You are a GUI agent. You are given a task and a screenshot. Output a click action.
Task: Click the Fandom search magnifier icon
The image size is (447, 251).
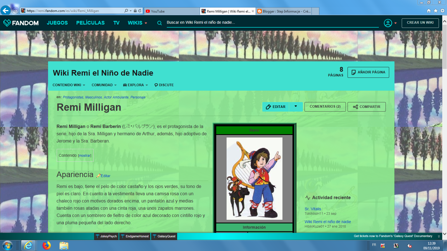(159, 23)
